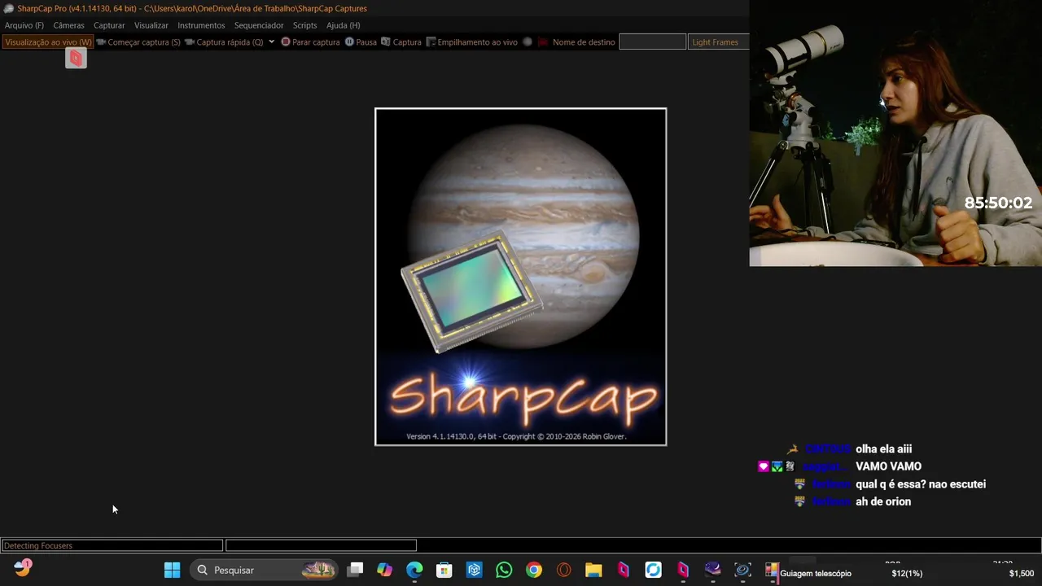Click chat message 'qual q é essa? nao escutei'

tap(921, 484)
